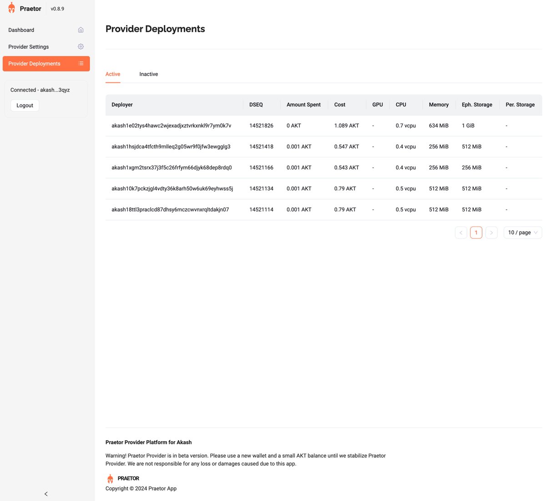The image size is (546, 501).
Task: Click deployer akash1hsjdca4tfcth9mlleq2g05wr9f0jfw3ewgglg3
Action: click(171, 147)
